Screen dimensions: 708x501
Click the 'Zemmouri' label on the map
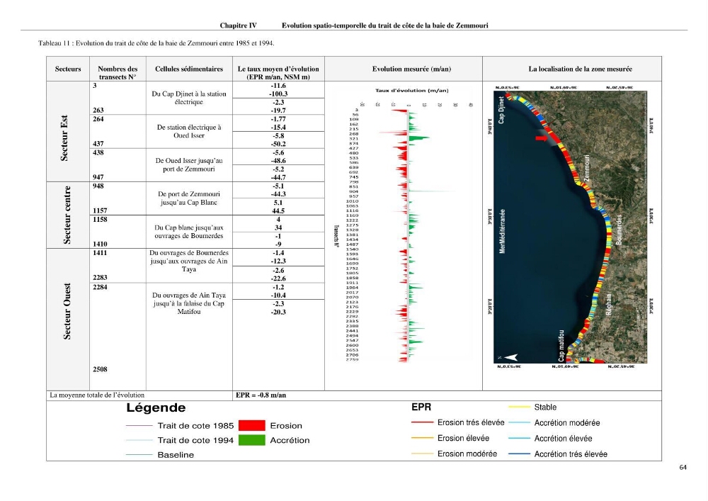587,168
